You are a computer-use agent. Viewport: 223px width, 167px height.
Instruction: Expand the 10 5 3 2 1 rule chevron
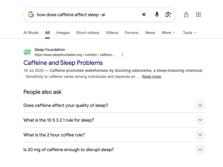[x=200, y=120]
